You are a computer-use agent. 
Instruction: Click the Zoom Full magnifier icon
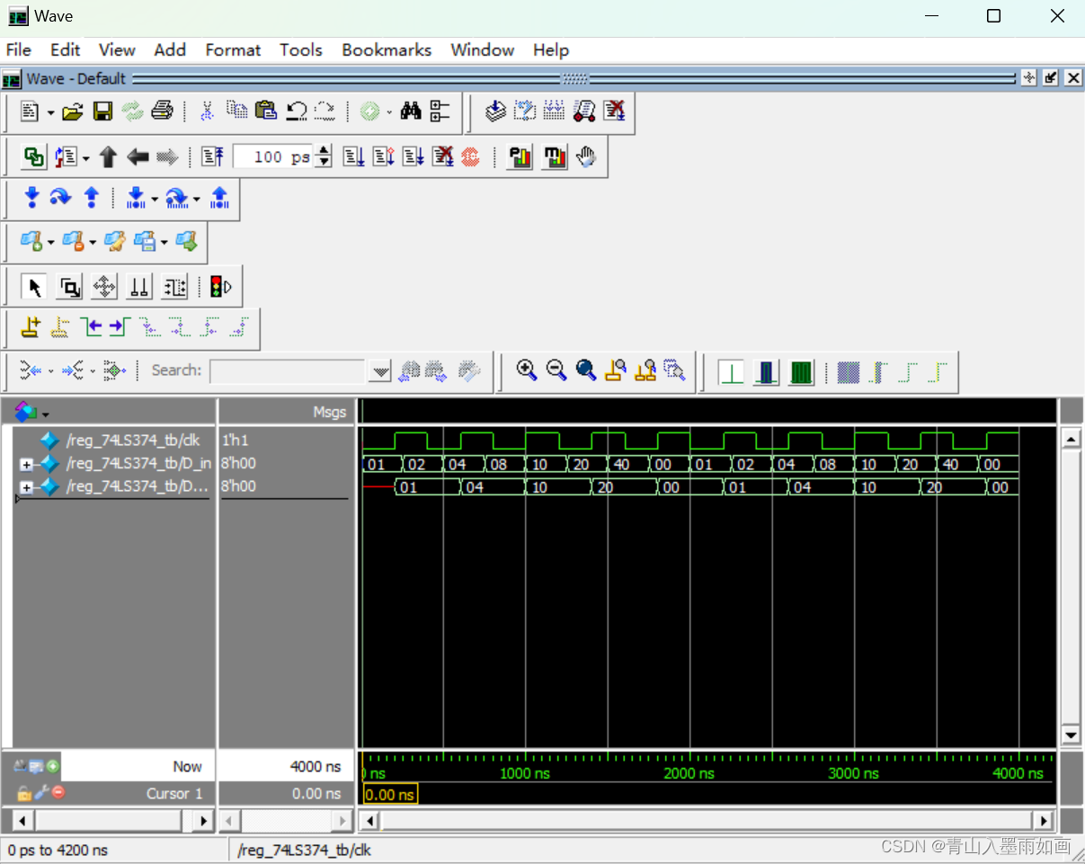pos(586,370)
